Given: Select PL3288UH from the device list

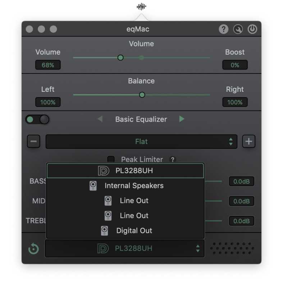Looking at the screenshot, I should (125, 171).
